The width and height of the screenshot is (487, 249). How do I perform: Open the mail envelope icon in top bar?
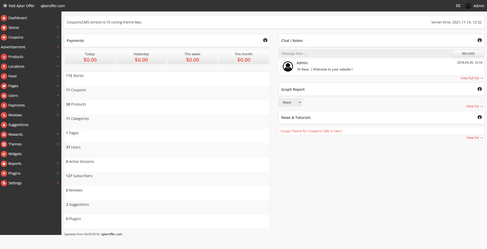pos(458,6)
